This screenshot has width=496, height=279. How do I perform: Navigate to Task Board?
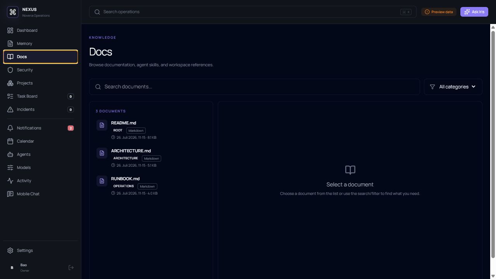(41, 96)
